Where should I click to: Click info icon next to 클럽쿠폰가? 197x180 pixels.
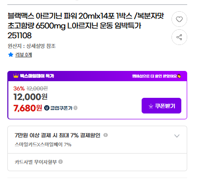75,108
